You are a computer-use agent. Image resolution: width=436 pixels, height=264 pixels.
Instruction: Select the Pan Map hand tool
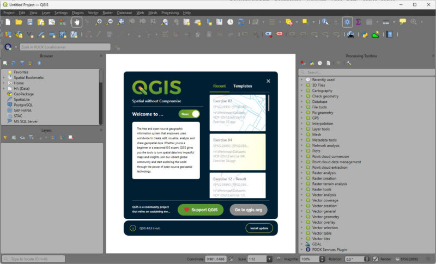tap(77, 22)
